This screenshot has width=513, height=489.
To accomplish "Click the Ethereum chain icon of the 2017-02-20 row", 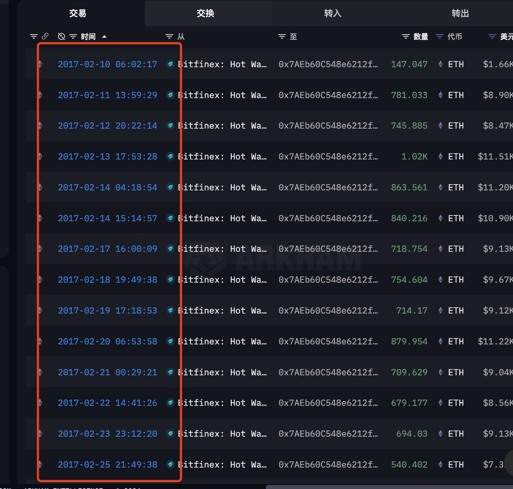I will click(41, 341).
